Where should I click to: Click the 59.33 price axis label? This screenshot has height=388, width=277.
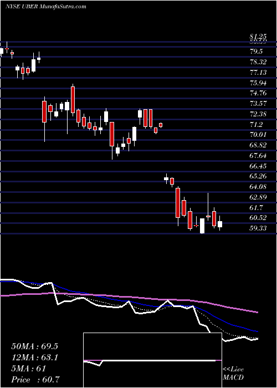258,228
